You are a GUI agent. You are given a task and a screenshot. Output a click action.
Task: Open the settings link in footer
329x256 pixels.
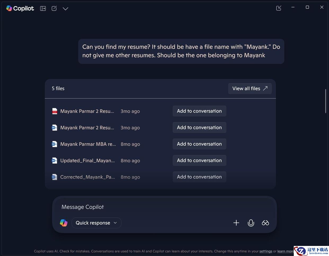pos(266,251)
